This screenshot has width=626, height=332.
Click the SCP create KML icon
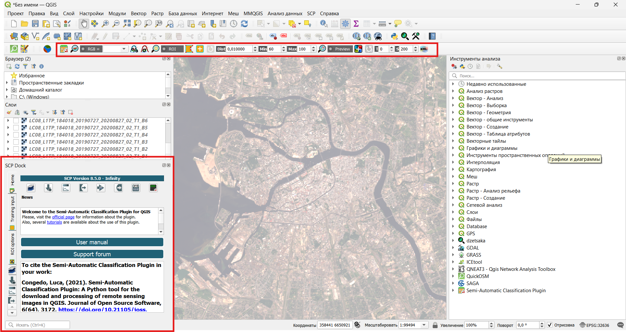424,49
